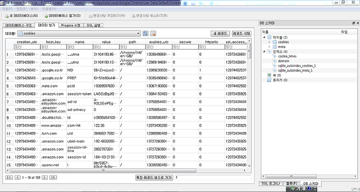Screen dimensions: 360x192
Task: Click Revert Changes (변경사항 취소하기) toolbar item
Action: [x=149, y=16]
